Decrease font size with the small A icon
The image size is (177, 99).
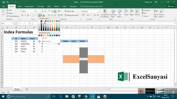(45, 11)
